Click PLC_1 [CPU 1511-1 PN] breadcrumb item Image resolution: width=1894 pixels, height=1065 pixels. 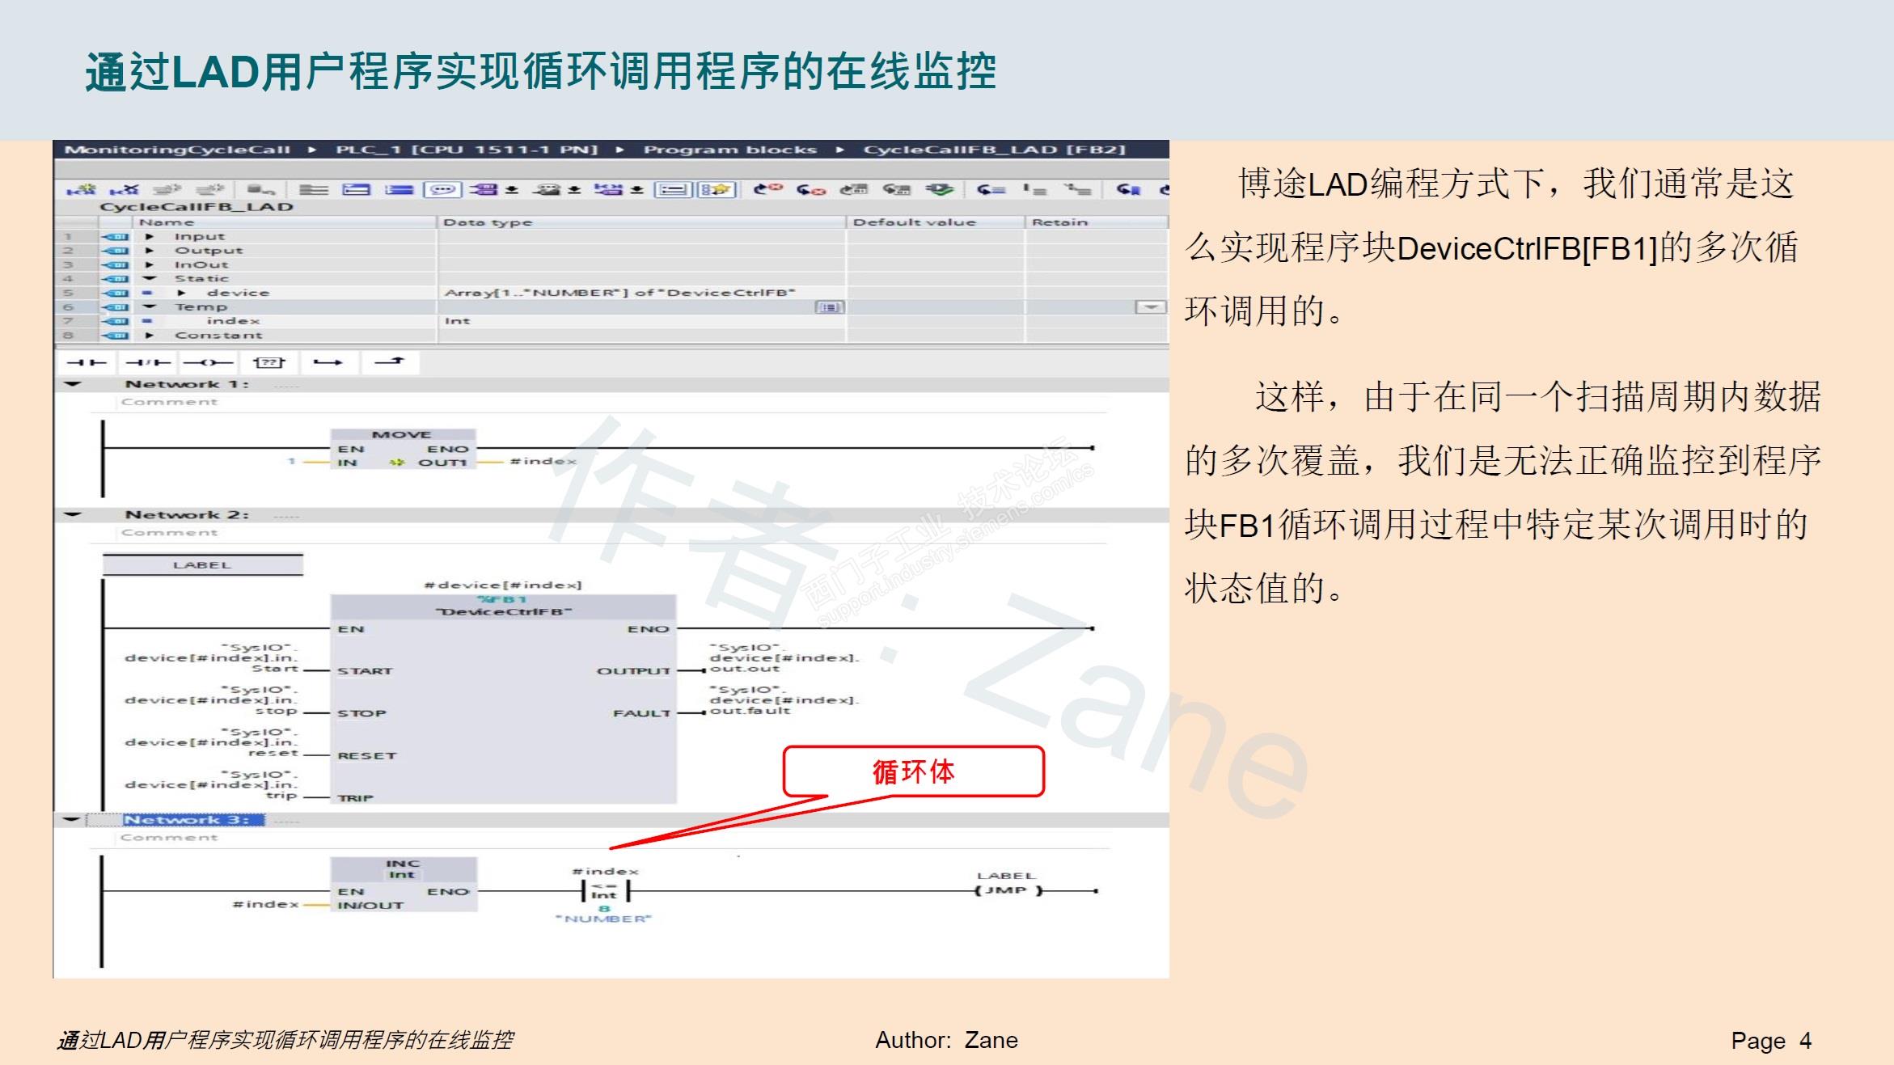click(x=467, y=150)
